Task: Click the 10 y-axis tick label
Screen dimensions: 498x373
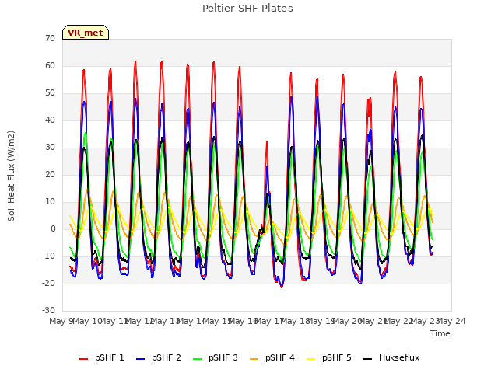Action: tap(50, 202)
